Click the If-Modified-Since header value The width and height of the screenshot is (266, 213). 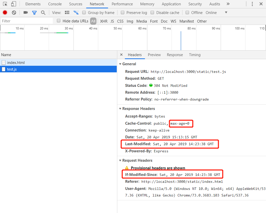[x=190, y=175]
